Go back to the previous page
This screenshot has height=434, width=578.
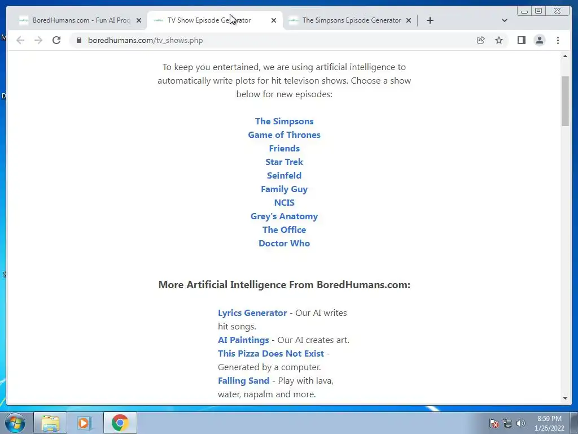coord(20,40)
